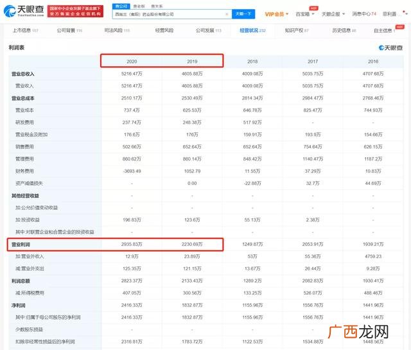
Task: Click the 营业税金及附加 row label
Action: tap(31, 134)
